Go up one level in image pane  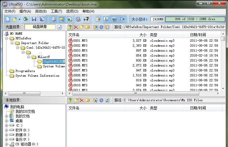[x=70, y=27]
